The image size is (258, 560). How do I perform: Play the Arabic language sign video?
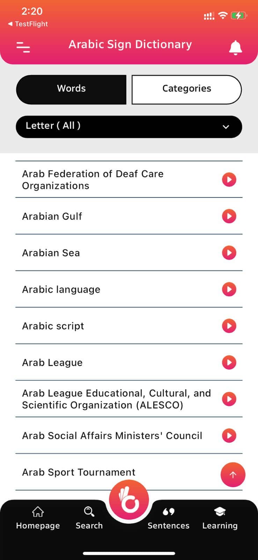point(229,289)
